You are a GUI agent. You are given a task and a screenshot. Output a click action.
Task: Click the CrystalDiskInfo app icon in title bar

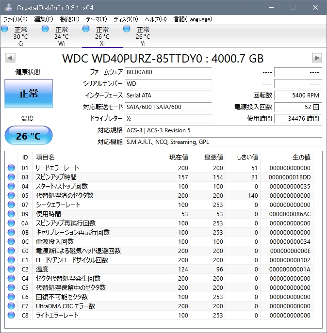coord(8,7)
